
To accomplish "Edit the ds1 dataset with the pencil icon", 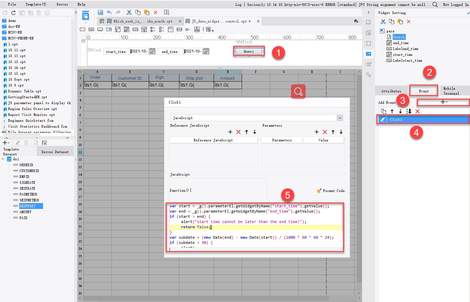I will point(18,142).
